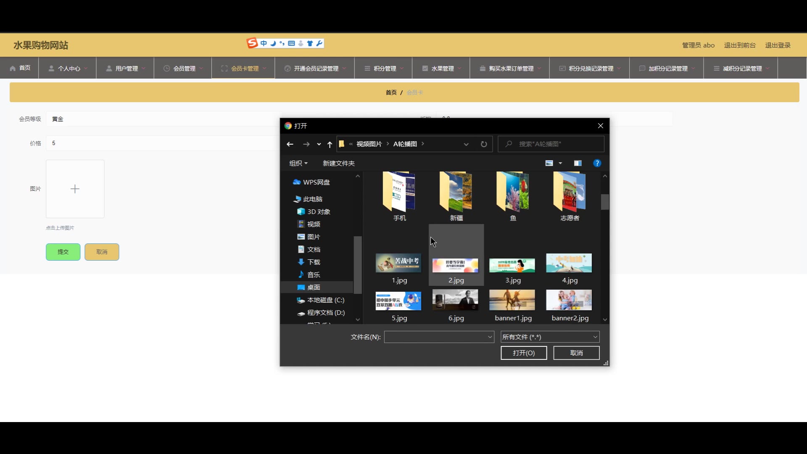Select the 鱼 folder
The width and height of the screenshot is (807, 454).
[513, 196]
